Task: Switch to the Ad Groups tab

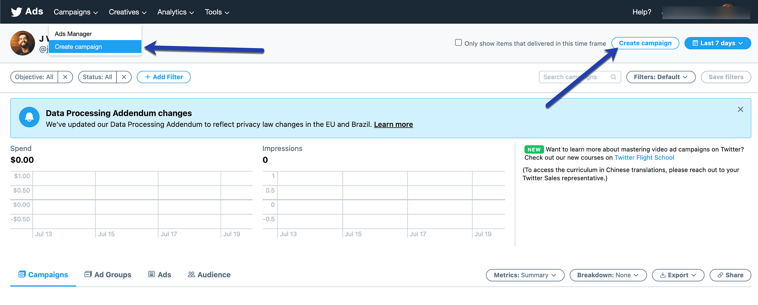Action: [x=108, y=275]
